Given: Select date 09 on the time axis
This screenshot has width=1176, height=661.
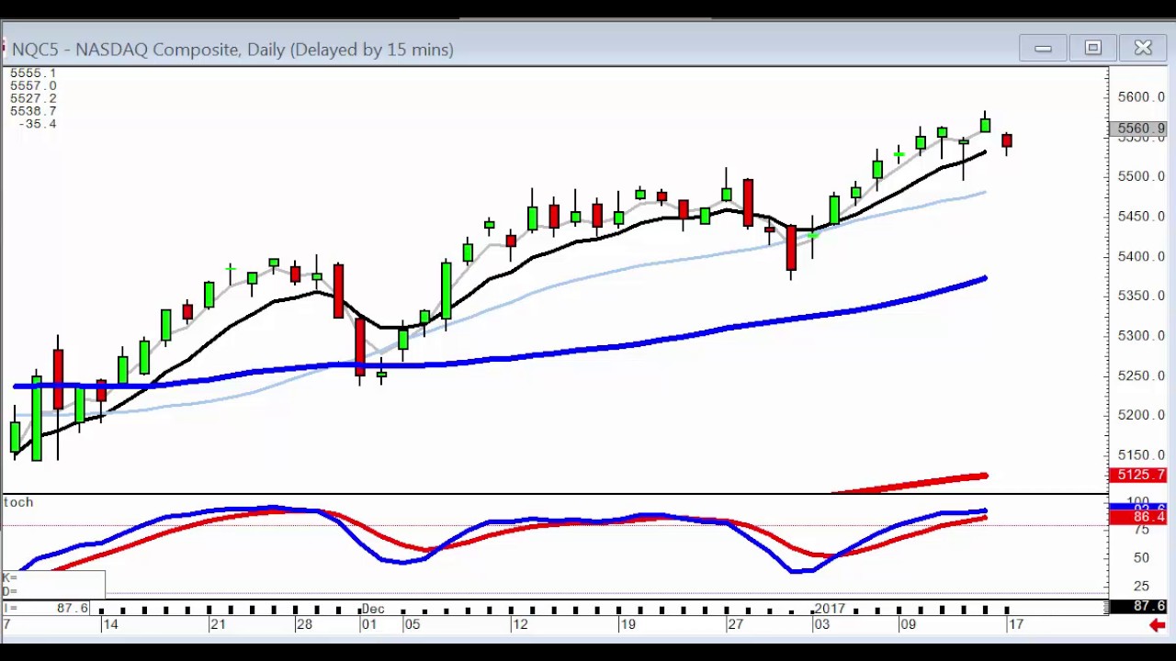Looking at the screenshot, I should point(908,624).
